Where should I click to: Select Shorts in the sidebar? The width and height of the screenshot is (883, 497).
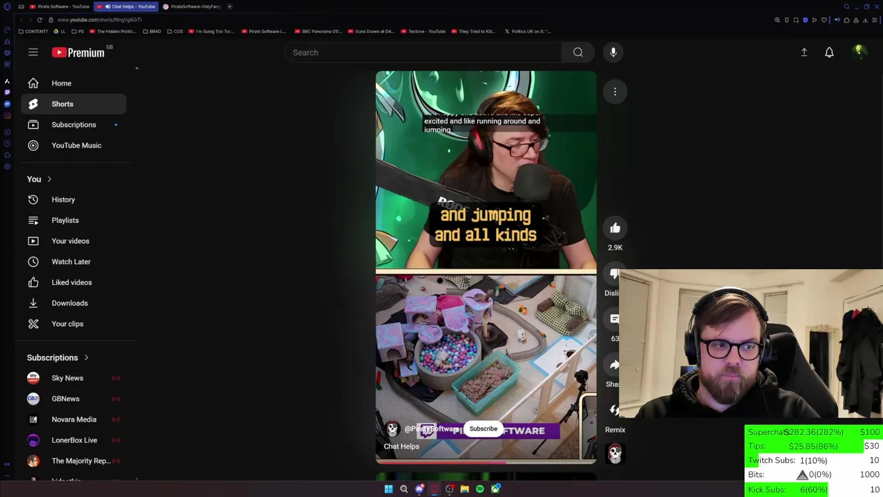(74, 104)
